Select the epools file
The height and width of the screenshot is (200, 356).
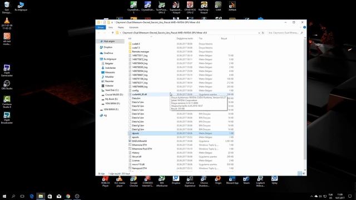135,137
